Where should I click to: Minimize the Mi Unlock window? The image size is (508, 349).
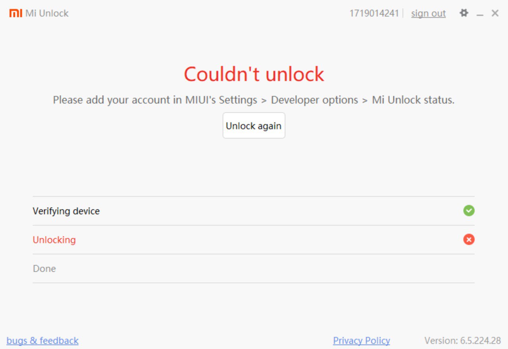pyautogui.click(x=480, y=14)
